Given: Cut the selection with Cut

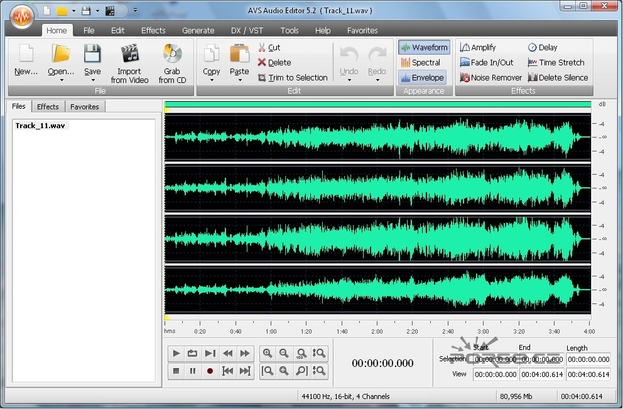Looking at the screenshot, I should (269, 47).
